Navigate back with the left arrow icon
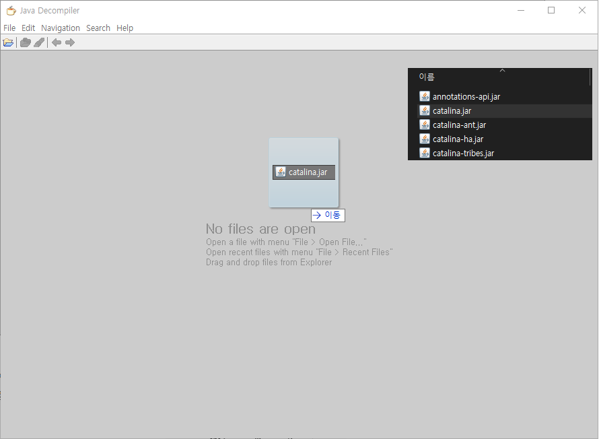 (56, 42)
